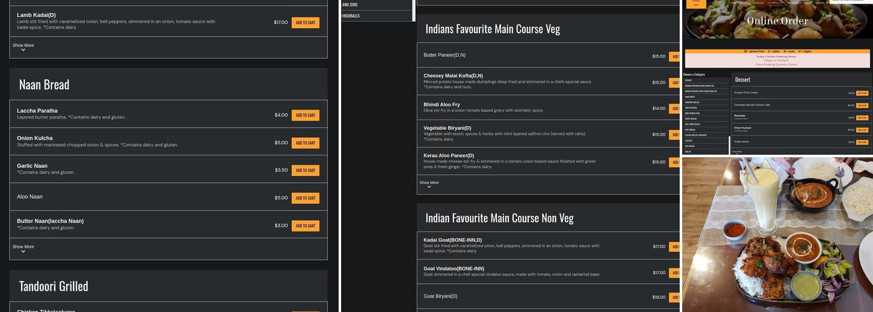Screen dimensions: 873x312
Task: Open the food platter photo
Action: click(777, 234)
